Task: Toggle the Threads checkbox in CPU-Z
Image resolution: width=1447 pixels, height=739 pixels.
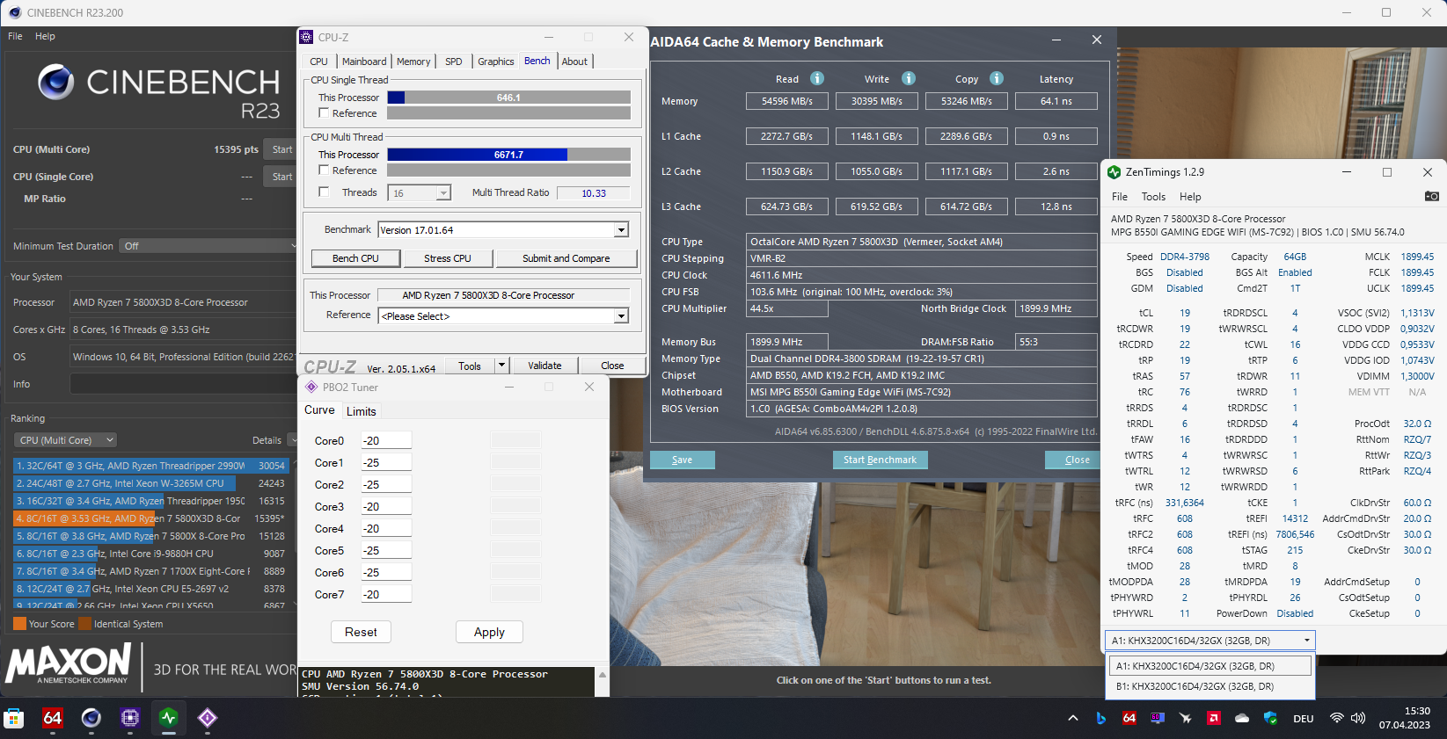Action: (x=324, y=192)
